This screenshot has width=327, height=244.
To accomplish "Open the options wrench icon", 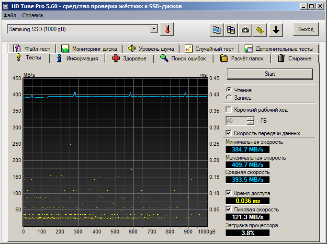I will [x=260, y=30].
